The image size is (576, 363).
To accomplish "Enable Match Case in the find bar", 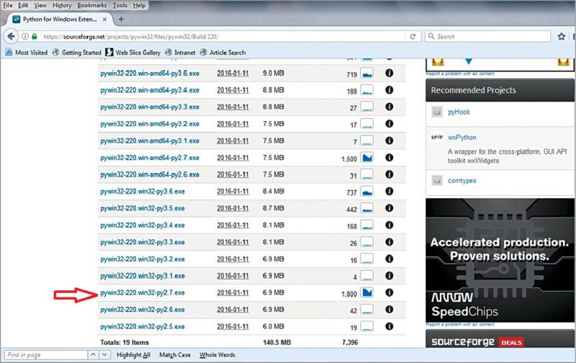I will click(175, 355).
